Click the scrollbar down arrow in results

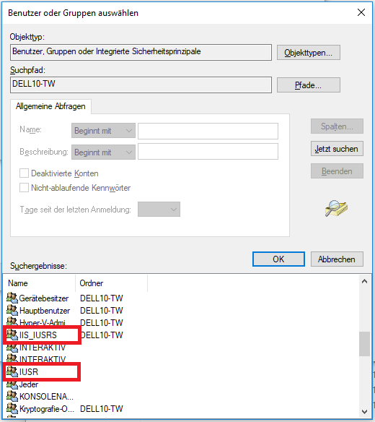[x=364, y=412]
